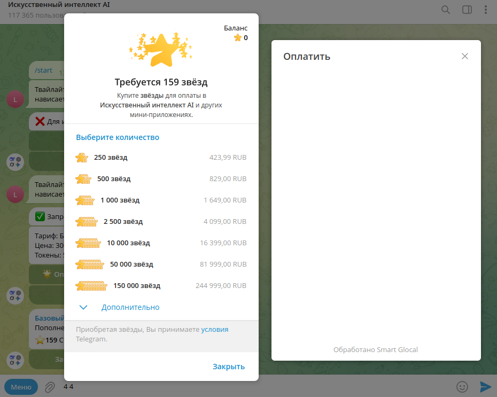Click the 159 star price in invoice

(50, 340)
